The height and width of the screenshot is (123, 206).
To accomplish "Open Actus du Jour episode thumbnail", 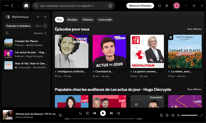I will (x=109, y=51).
